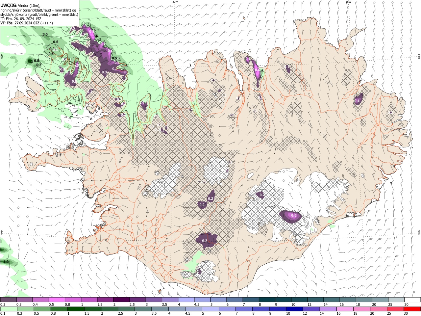Click the "slydda/snjókoma" legend description line

tap(39, 14)
